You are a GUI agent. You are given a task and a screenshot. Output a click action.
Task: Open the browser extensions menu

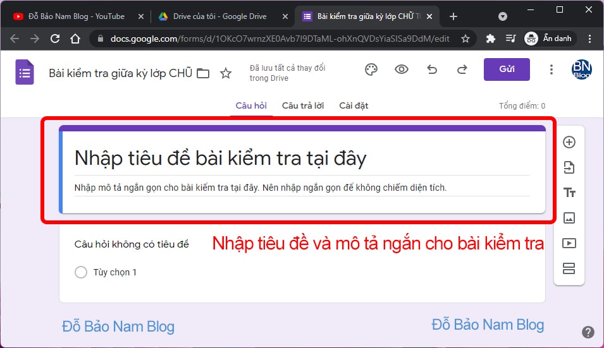tap(490, 39)
